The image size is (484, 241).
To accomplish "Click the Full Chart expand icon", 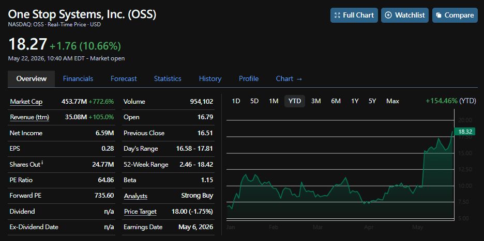I will click(x=337, y=15).
